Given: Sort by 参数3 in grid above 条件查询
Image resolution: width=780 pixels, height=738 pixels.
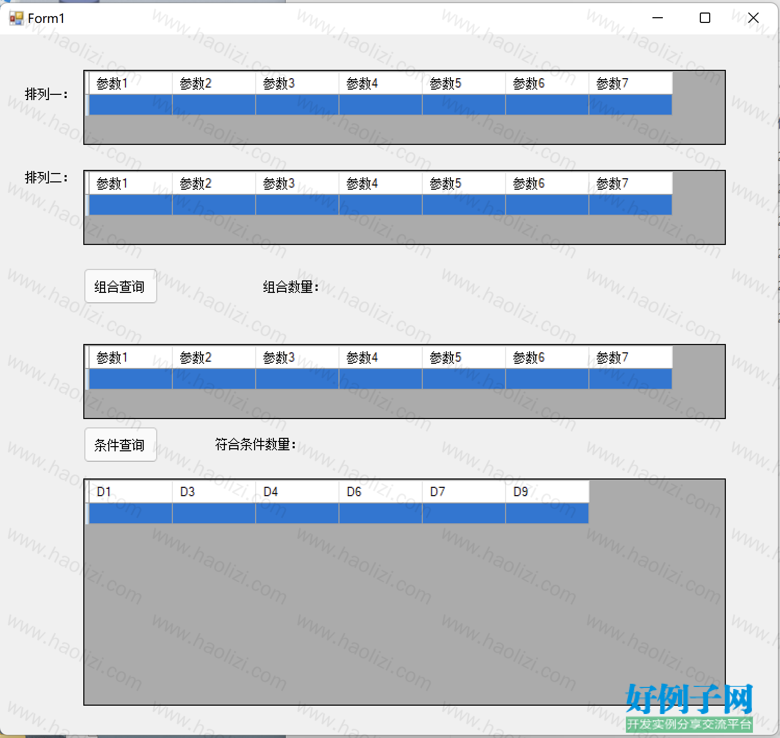Looking at the screenshot, I should click(297, 358).
